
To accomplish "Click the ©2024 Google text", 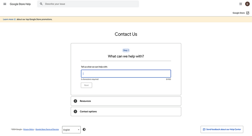I will point(16,129).
